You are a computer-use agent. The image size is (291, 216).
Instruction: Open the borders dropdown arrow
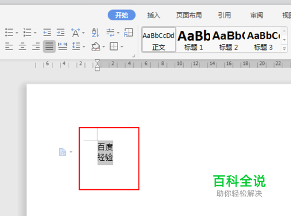(122, 46)
